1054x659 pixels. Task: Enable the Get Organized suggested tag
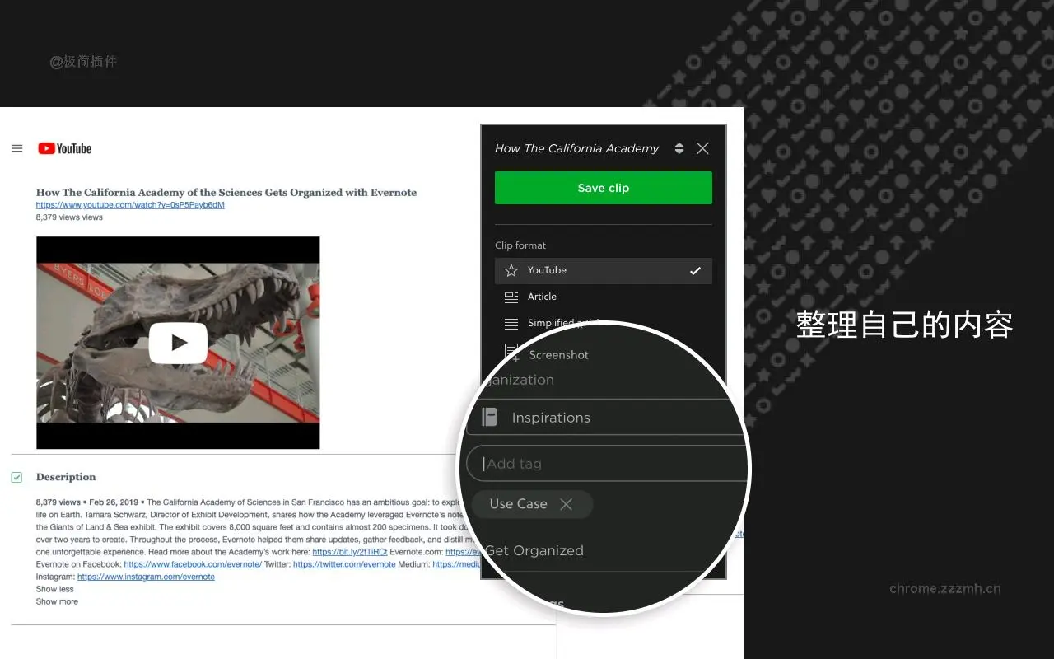(534, 550)
